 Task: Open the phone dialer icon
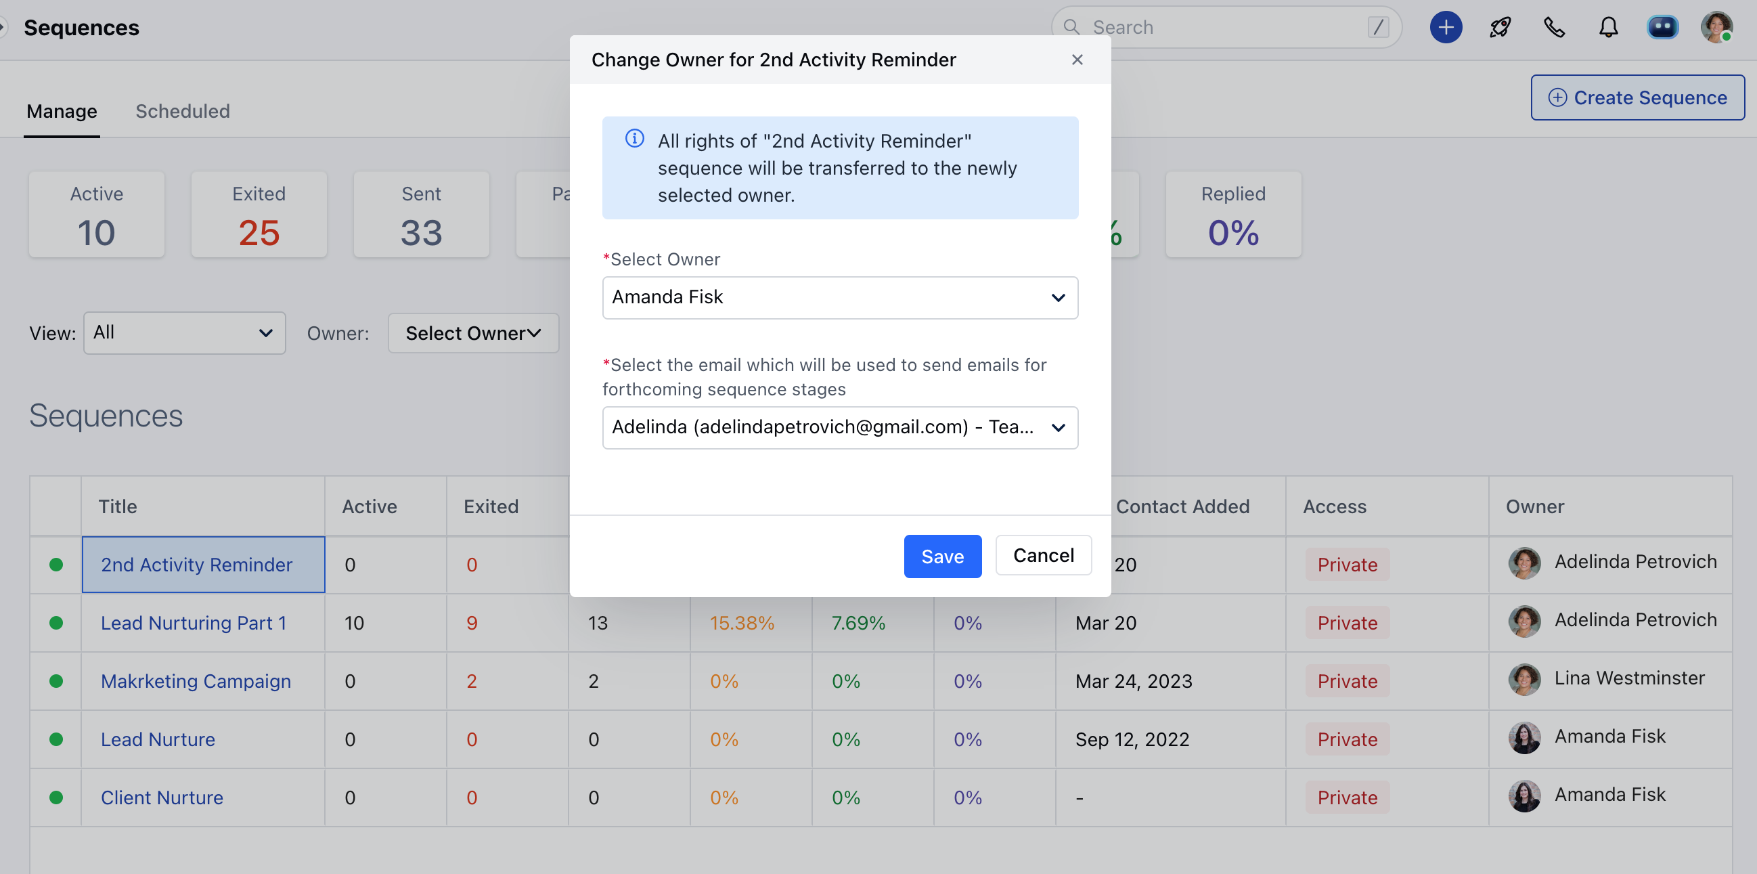point(1554,27)
